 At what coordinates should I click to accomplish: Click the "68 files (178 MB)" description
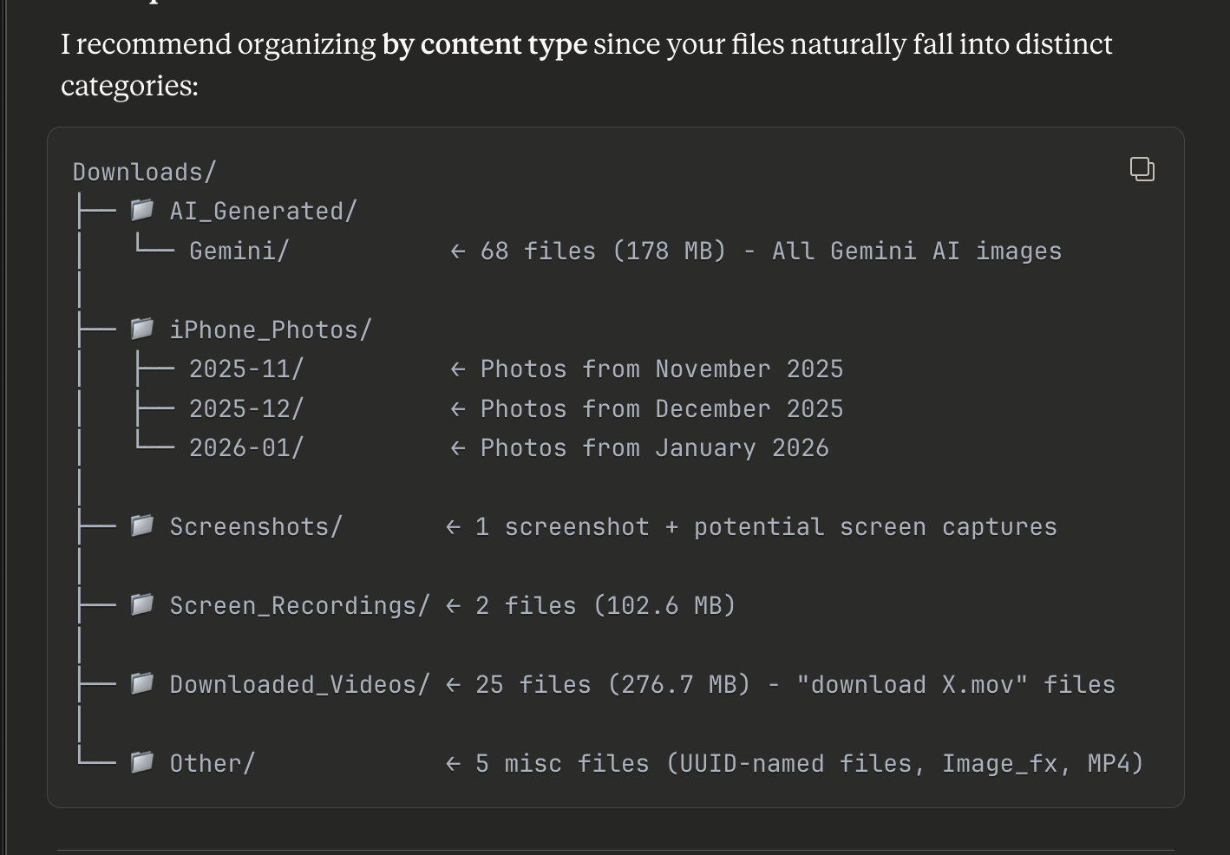tap(603, 251)
